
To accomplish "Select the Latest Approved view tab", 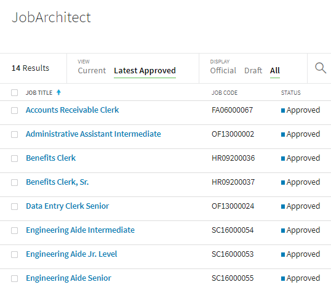I will tap(145, 71).
